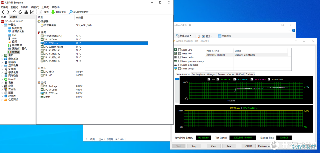
Task: Toggle the CPU graph legend checkbox
Action: [209, 79]
